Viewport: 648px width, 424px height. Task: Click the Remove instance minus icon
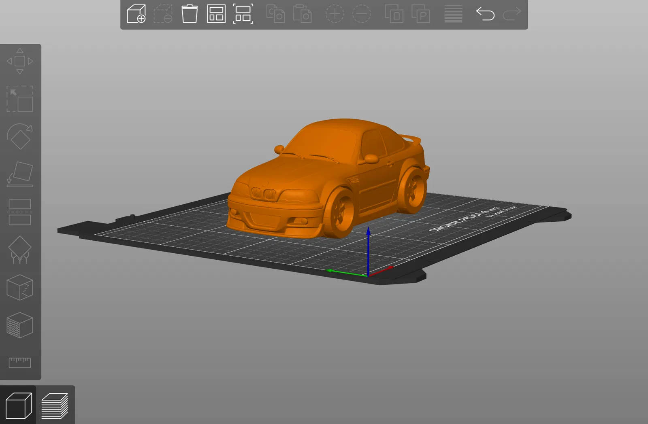[361, 14]
